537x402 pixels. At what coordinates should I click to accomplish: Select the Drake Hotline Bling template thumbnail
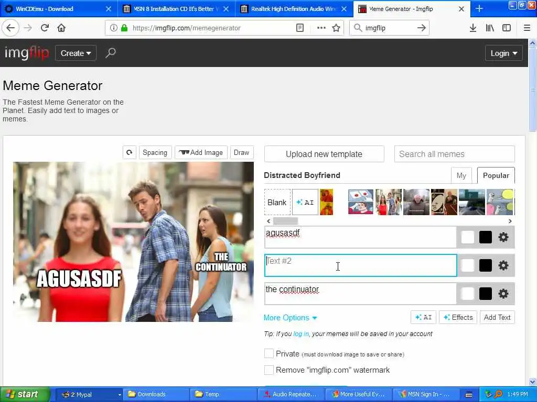click(x=326, y=203)
